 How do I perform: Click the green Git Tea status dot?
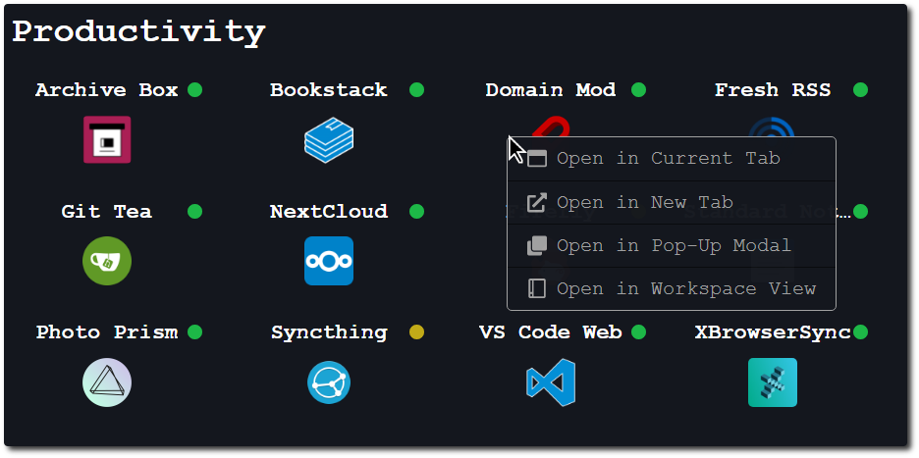click(194, 212)
